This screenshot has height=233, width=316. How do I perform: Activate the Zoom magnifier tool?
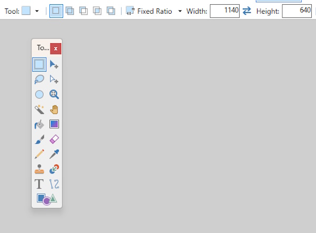click(x=54, y=95)
